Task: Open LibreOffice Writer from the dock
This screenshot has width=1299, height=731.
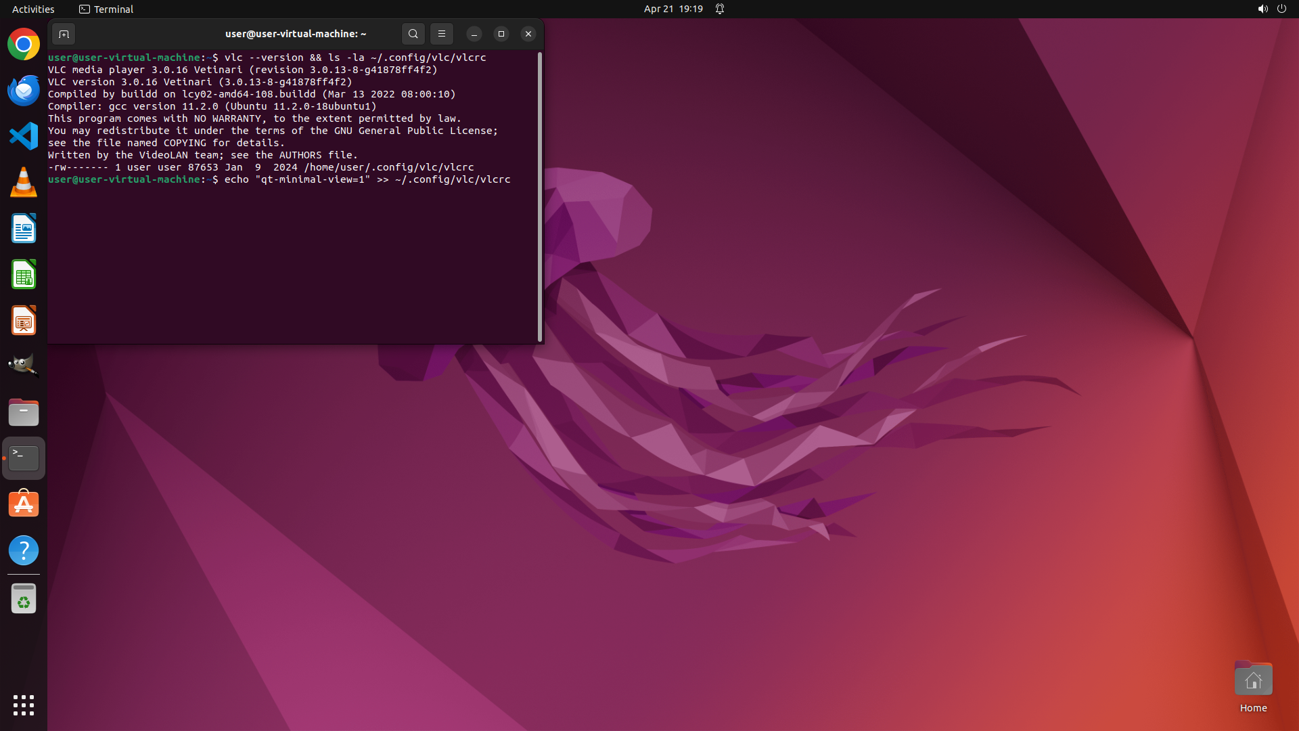Action: (x=24, y=229)
